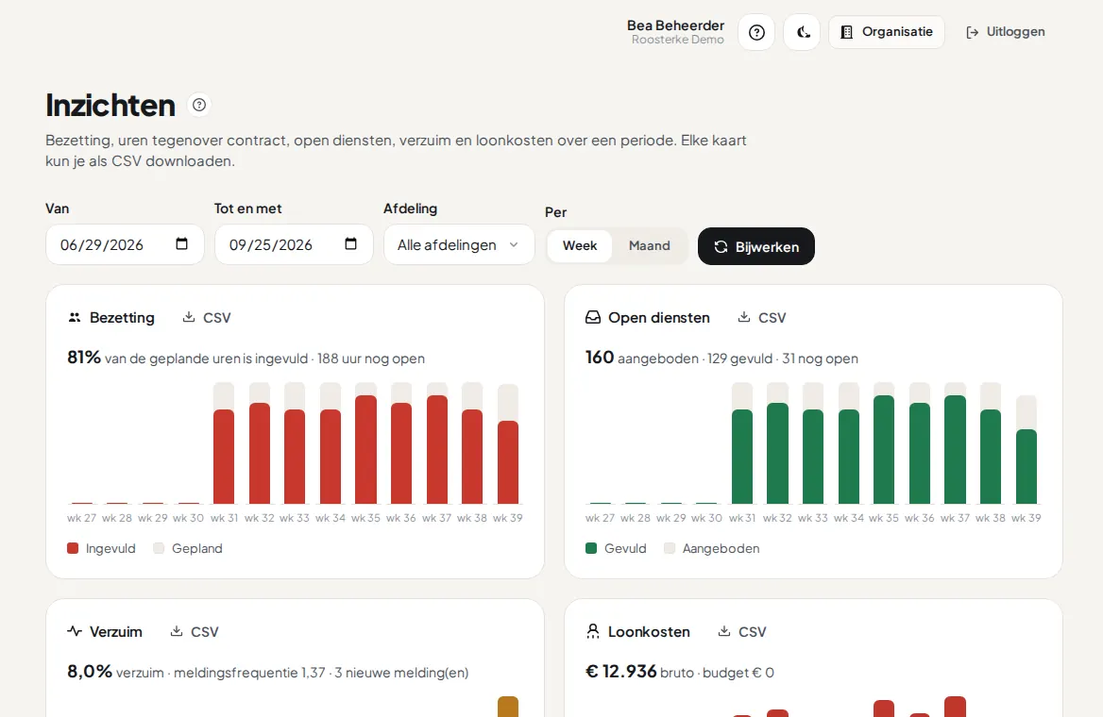Viewport: 1103px width, 717px height.
Task: Click "meldingsfrequentie 1,37" text
Action: coord(249,673)
